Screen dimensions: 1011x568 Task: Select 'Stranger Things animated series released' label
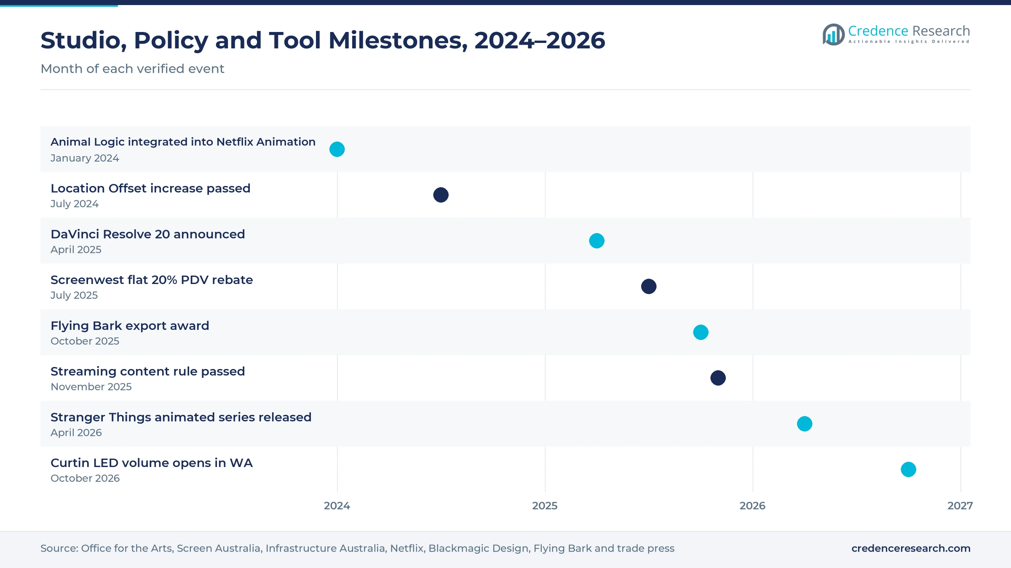coord(181,417)
